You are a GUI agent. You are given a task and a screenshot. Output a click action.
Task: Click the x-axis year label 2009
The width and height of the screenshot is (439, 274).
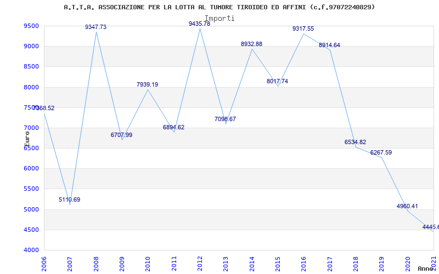click(x=122, y=264)
